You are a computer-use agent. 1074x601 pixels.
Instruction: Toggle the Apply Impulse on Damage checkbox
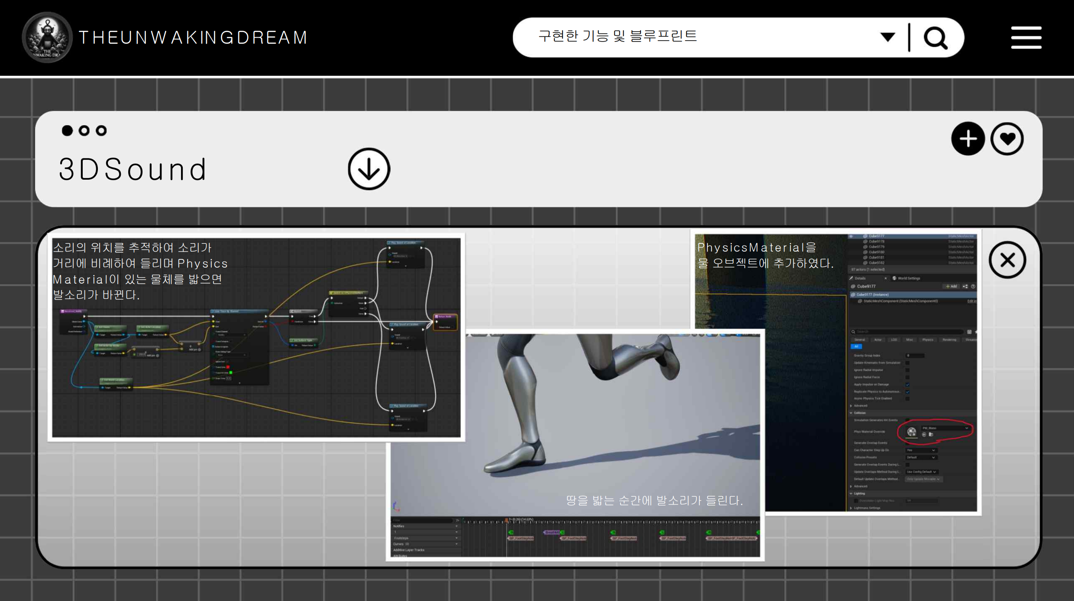(x=907, y=385)
